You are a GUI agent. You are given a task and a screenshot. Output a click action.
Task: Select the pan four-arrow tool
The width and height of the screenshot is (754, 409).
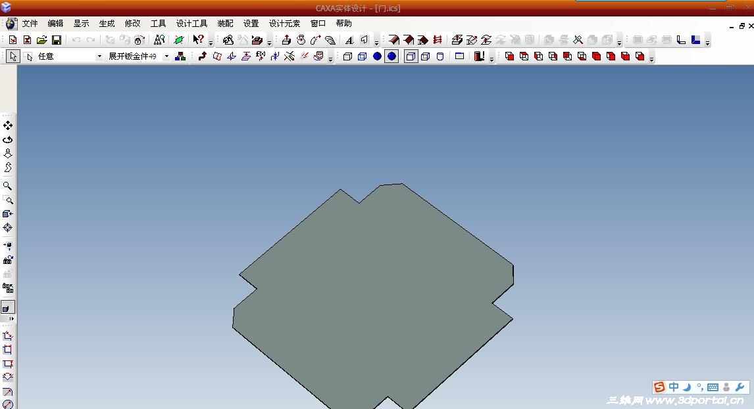8,125
